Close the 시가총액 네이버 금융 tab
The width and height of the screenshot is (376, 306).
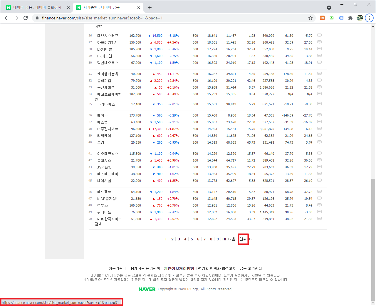click(139, 8)
